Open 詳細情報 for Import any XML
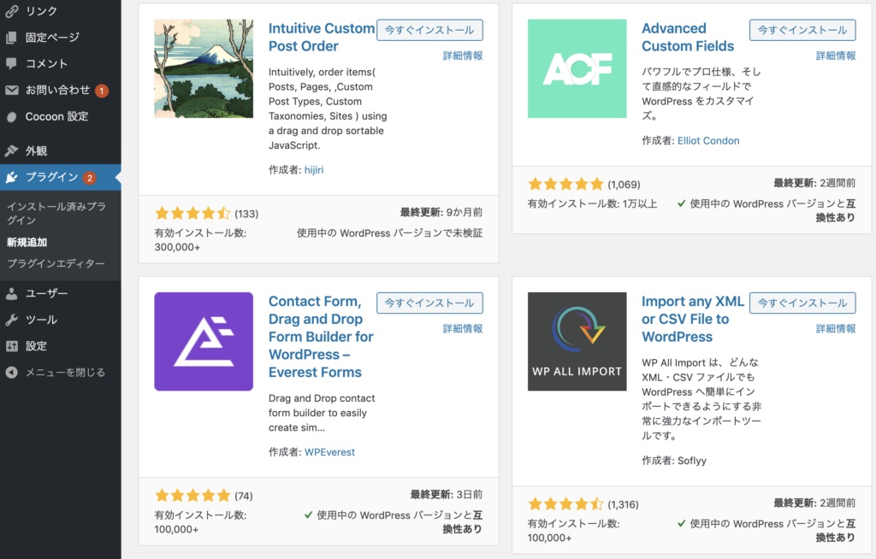The width and height of the screenshot is (876, 559). click(836, 329)
